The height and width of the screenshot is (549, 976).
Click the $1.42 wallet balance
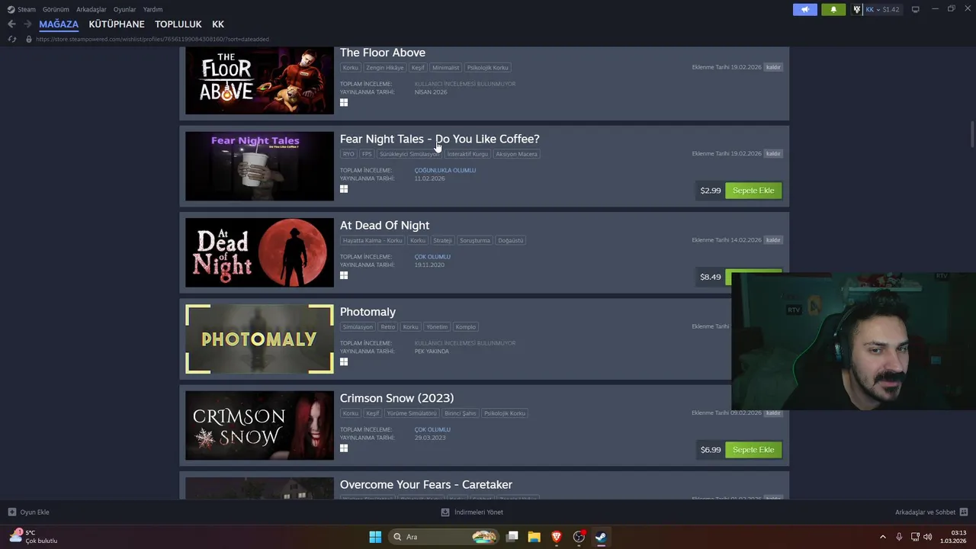click(891, 10)
